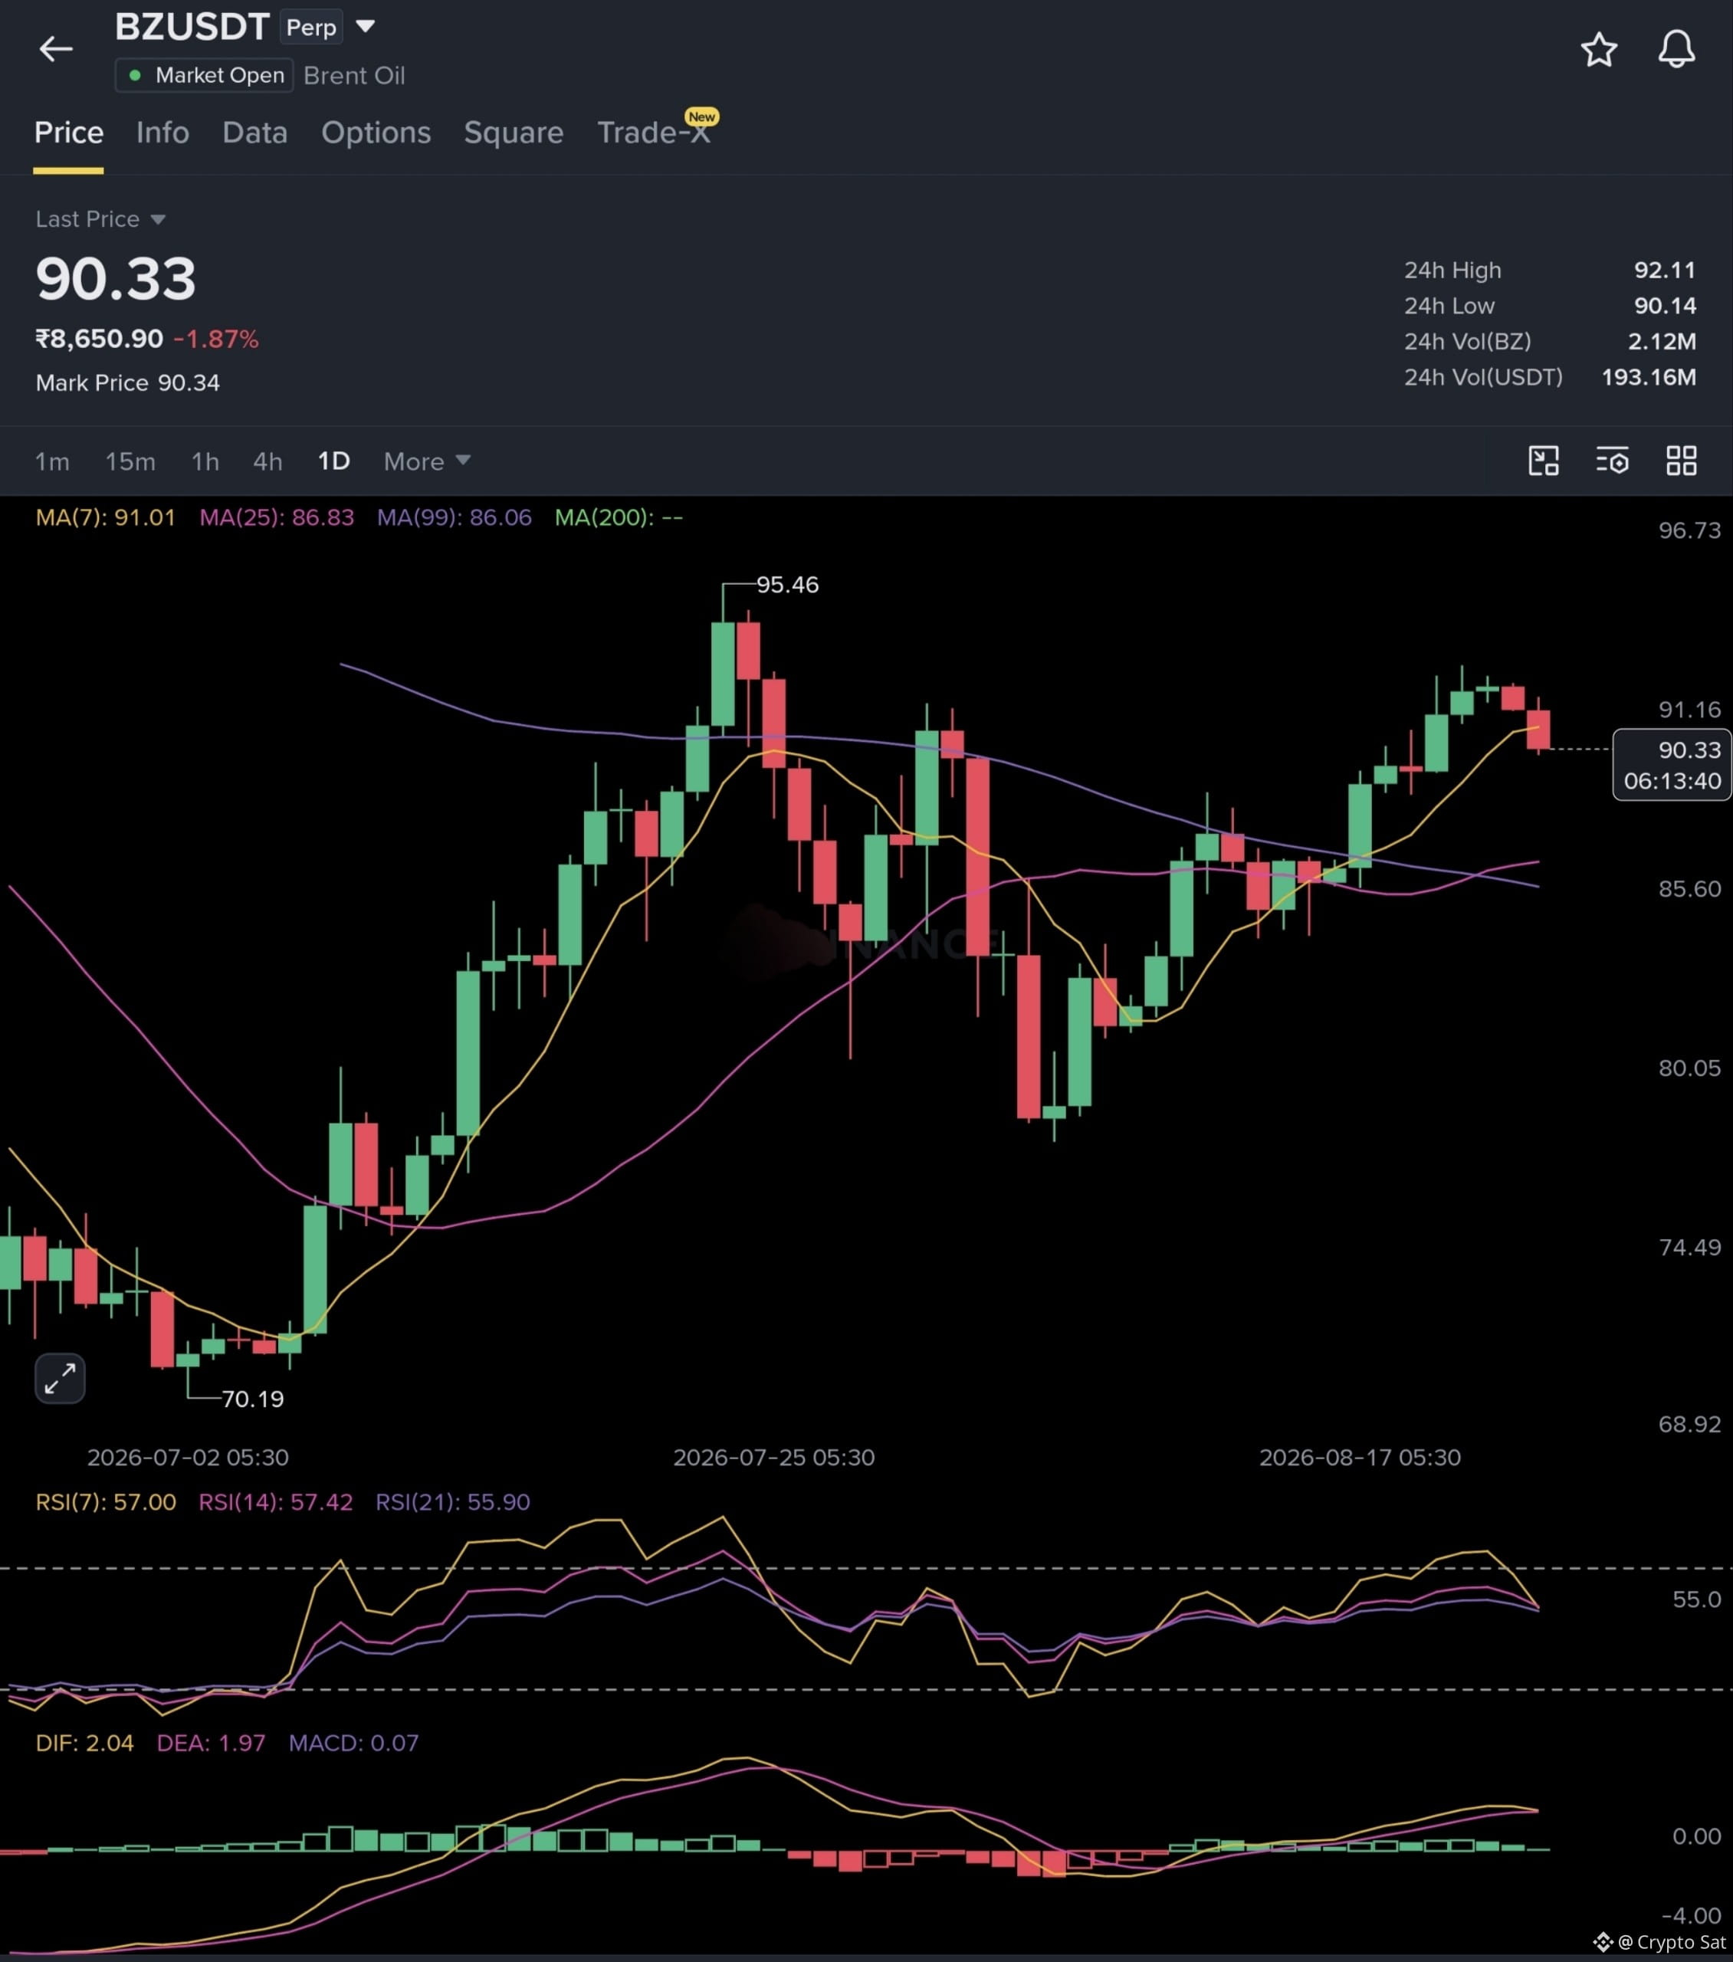Image resolution: width=1733 pixels, height=1962 pixels.
Task: Click the MA(99): 86.06 indicator label
Action: 454,517
